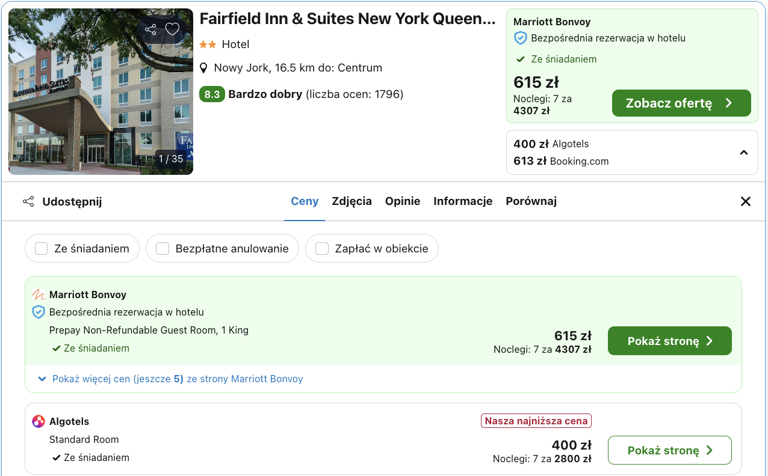The width and height of the screenshot is (768, 476).
Task: Click the Marriott Bonvoy logo icon
Action: tap(39, 294)
